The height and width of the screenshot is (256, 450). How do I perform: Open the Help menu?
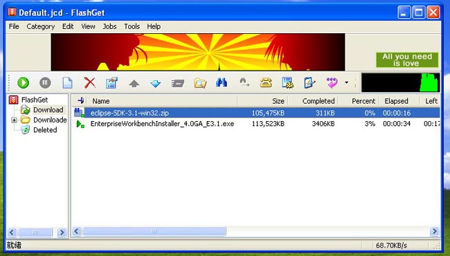154,26
